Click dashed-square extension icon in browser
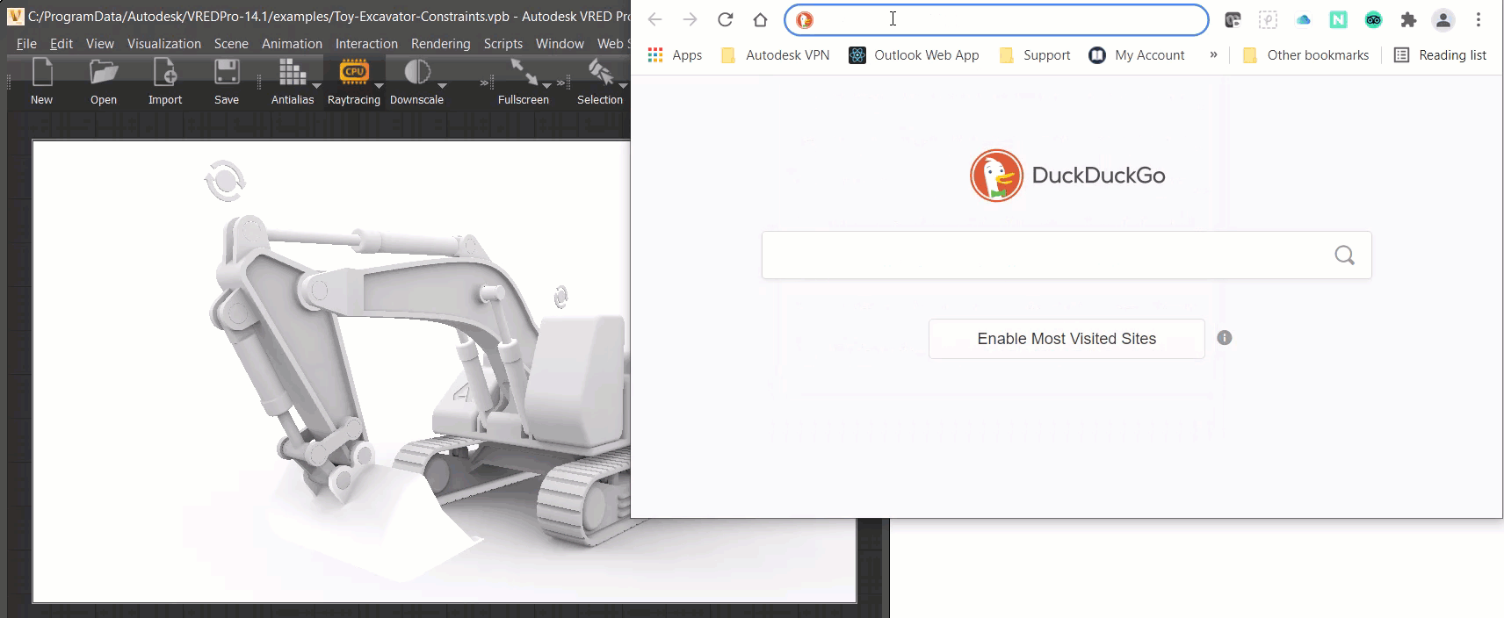The image size is (1504, 618). pos(1268,19)
